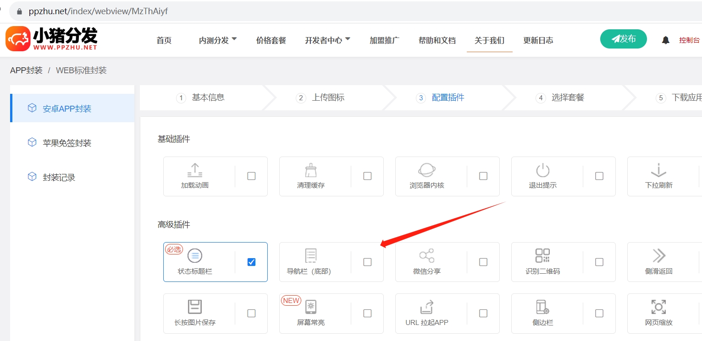Switch to the 价格套餐 menu item
Viewport: 702px width, 341px height.
271,40
